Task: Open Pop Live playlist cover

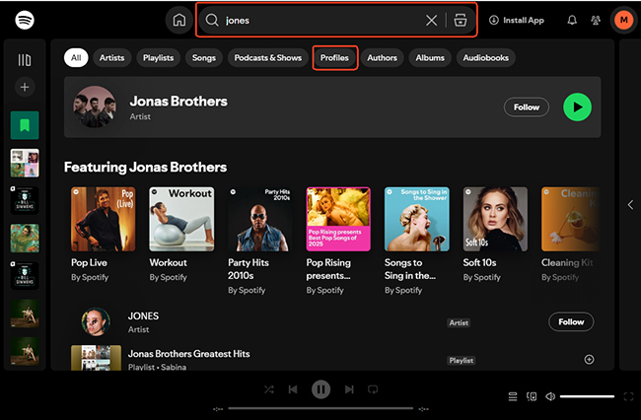Action: (x=103, y=219)
